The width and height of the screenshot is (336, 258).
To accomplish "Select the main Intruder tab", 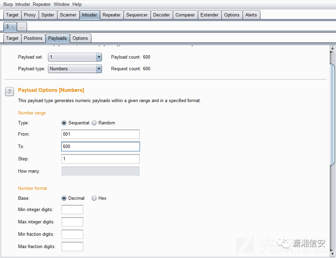I will 90,15.
